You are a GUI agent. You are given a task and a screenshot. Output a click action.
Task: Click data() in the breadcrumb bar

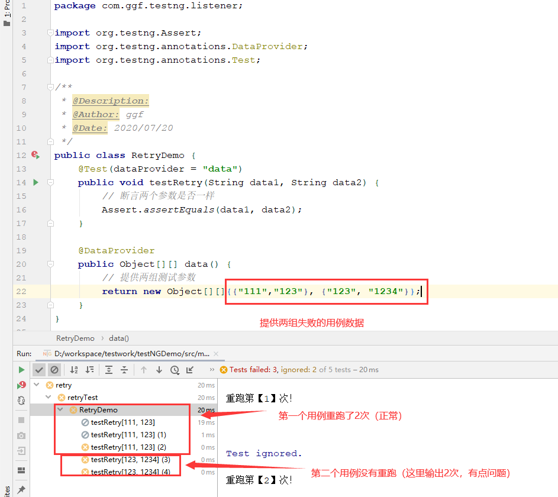[119, 338]
